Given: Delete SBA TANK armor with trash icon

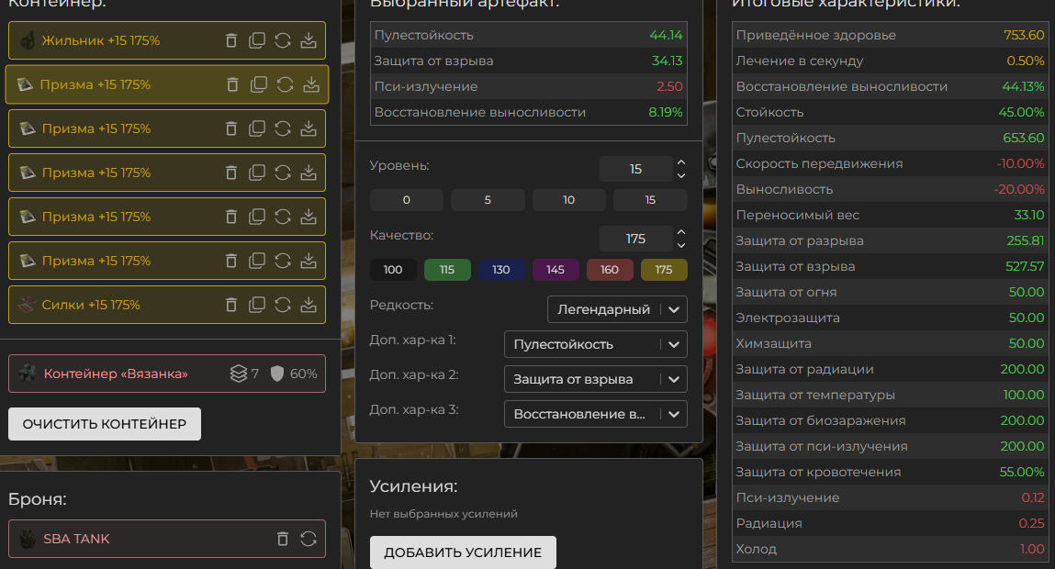Looking at the screenshot, I should click(283, 539).
